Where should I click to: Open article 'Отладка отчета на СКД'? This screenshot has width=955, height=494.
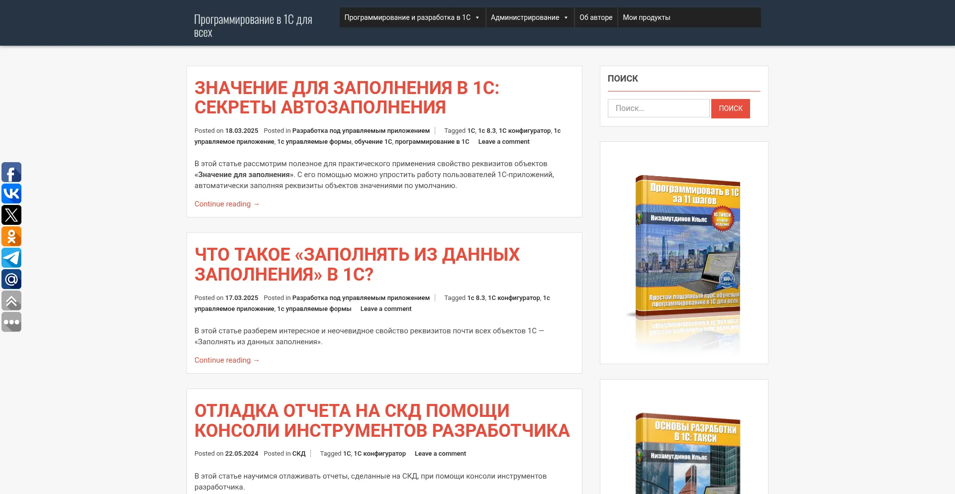tap(382, 420)
